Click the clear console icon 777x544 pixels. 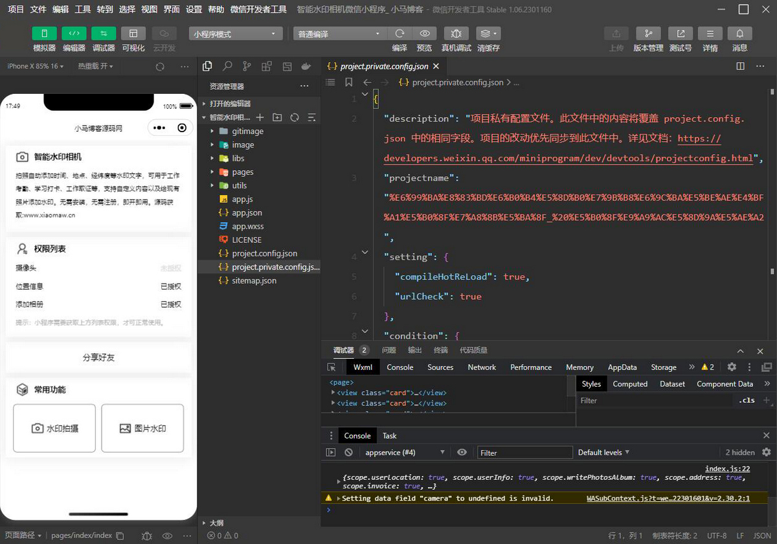[348, 452]
